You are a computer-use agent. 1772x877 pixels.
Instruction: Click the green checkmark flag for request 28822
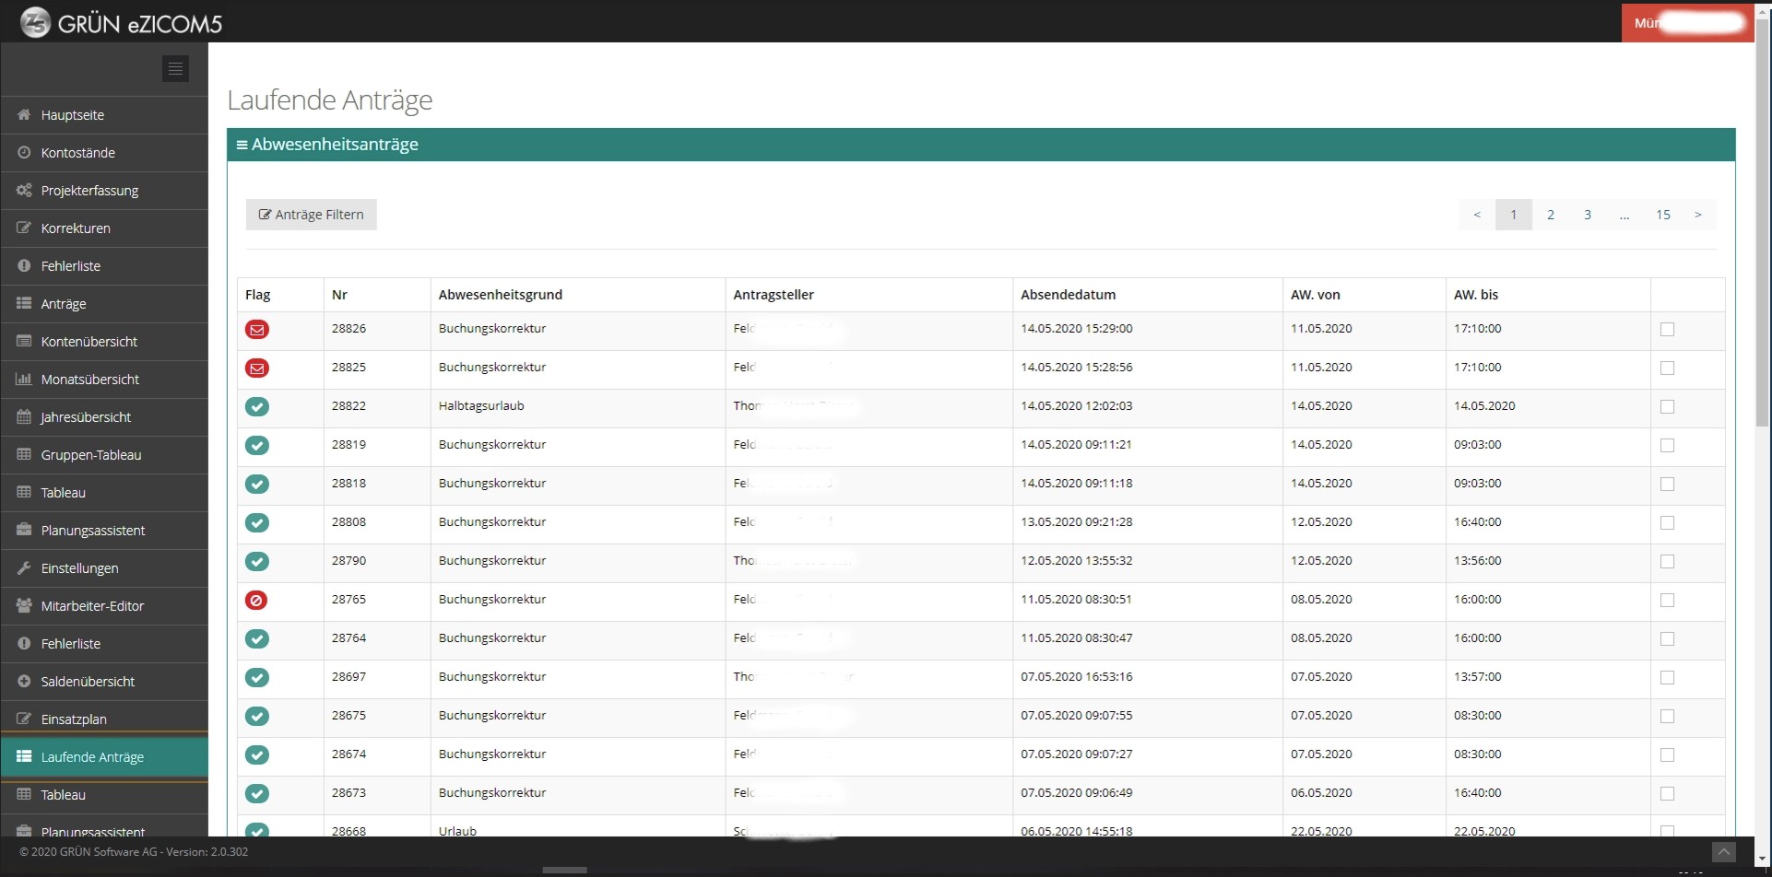[x=257, y=406]
